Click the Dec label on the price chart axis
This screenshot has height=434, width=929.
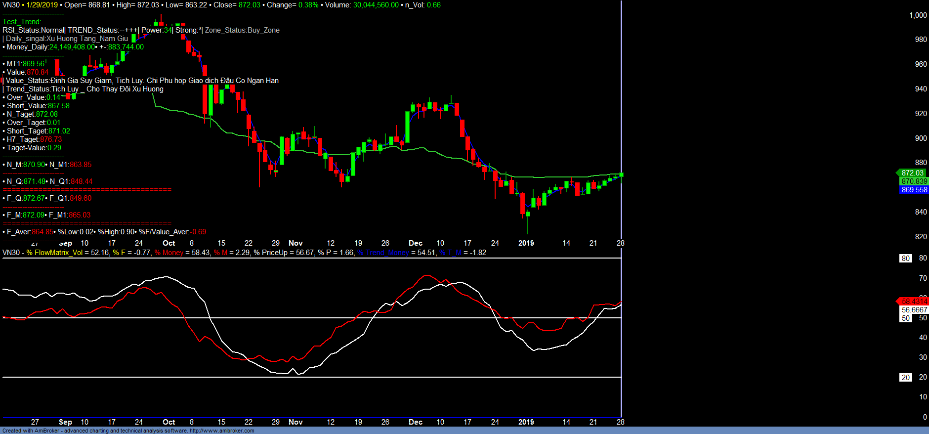[415, 243]
